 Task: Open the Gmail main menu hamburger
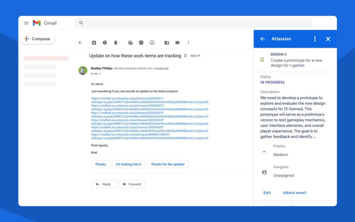[26, 23]
